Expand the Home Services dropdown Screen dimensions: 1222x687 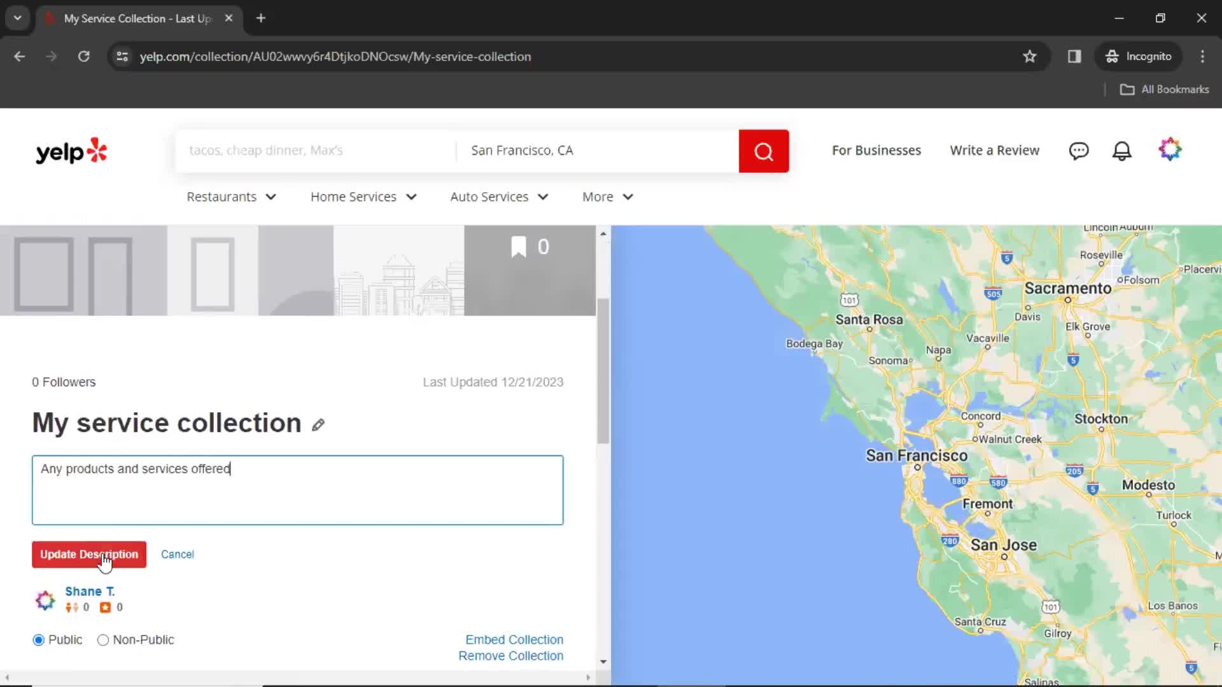(363, 197)
